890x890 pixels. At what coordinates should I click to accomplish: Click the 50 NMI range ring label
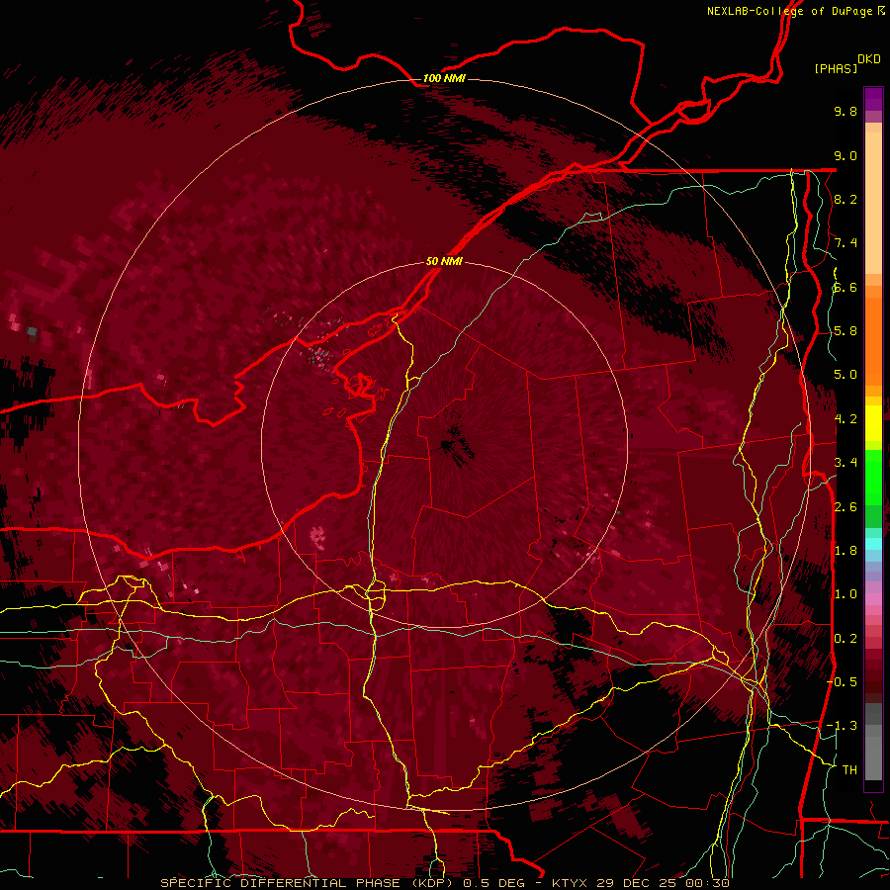(x=444, y=261)
